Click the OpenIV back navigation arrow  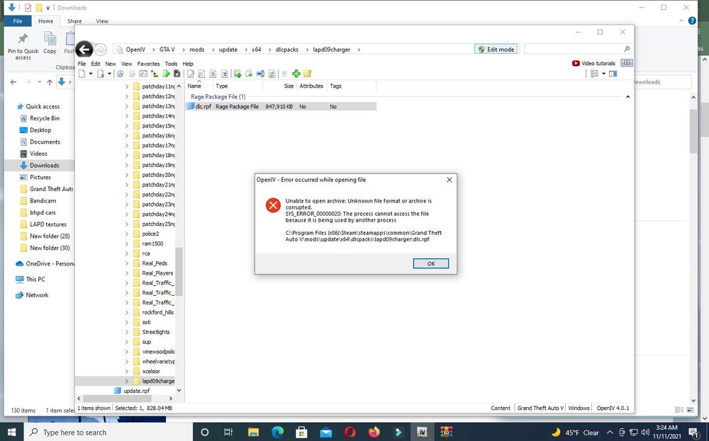(84, 50)
